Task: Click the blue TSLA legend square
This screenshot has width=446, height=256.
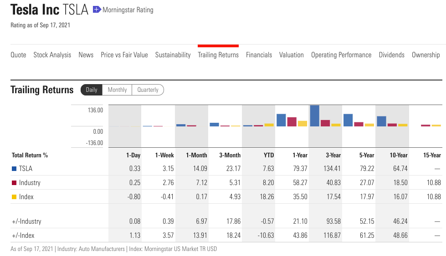Action: coord(14,169)
